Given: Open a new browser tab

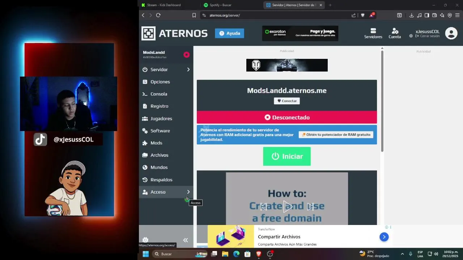Looking at the screenshot, I should (x=330, y=5).
